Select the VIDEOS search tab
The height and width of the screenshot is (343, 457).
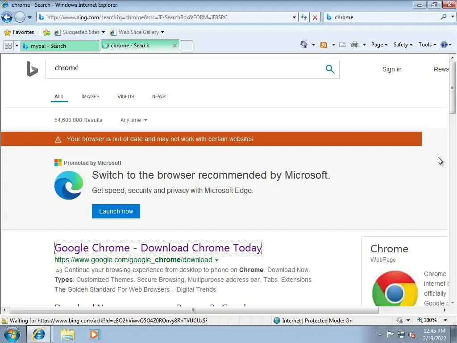coord(125,96)
